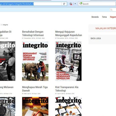Open the dropdown arrow beside the addon icon
The height and width of the screenshot is (116, 116).
(75, 4)
